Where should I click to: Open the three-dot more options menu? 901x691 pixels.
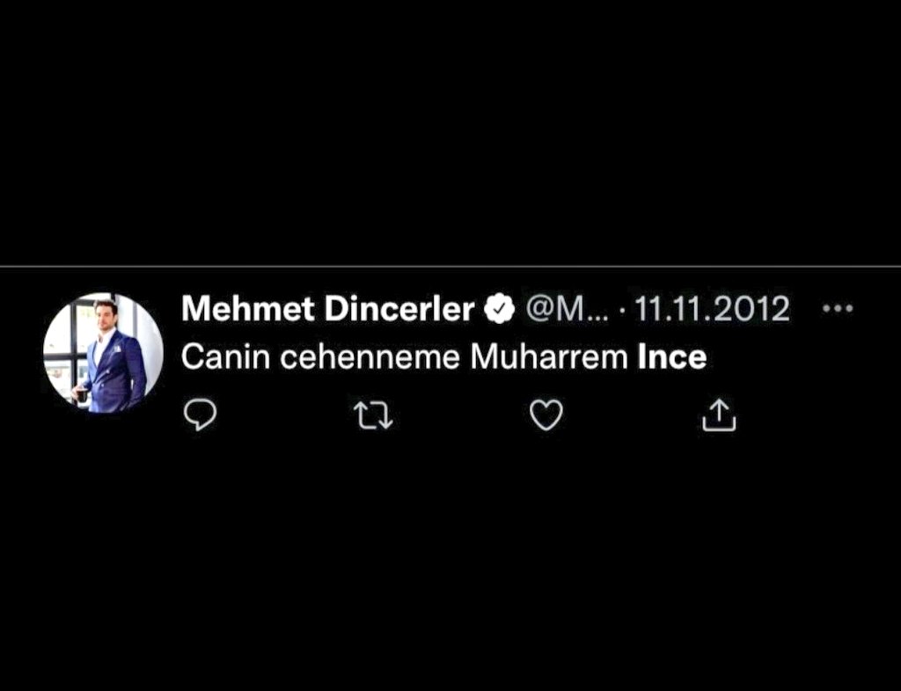pyautogui.click(x=838, y=309)
